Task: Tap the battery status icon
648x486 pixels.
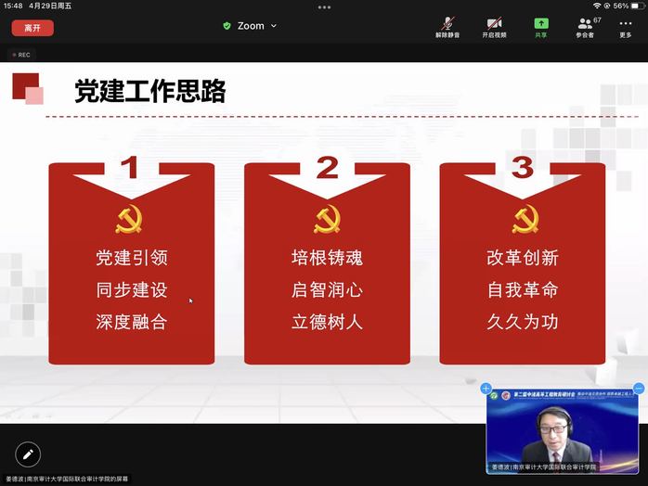Action: click(x=636, y=6)
